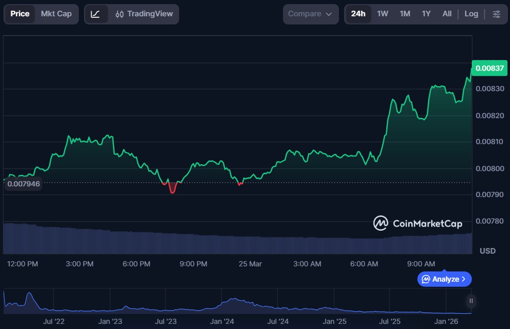Expand the Analyze button chevron
This screenshot has height=329, width=510.
point(463,279)
